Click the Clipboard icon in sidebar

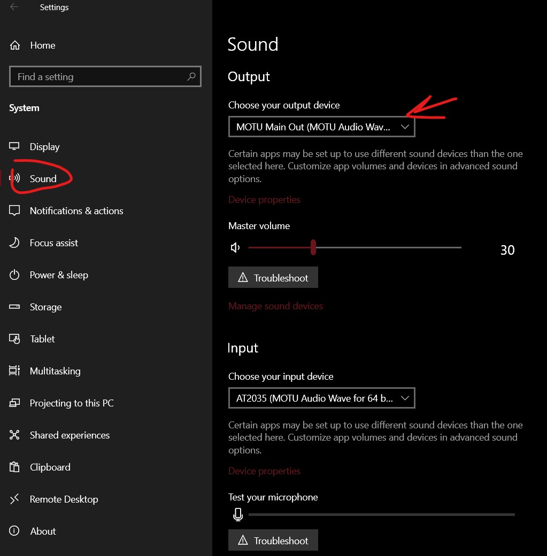pos(14,467)
